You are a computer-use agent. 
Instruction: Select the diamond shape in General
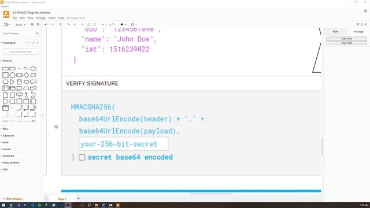pos(26,75)
